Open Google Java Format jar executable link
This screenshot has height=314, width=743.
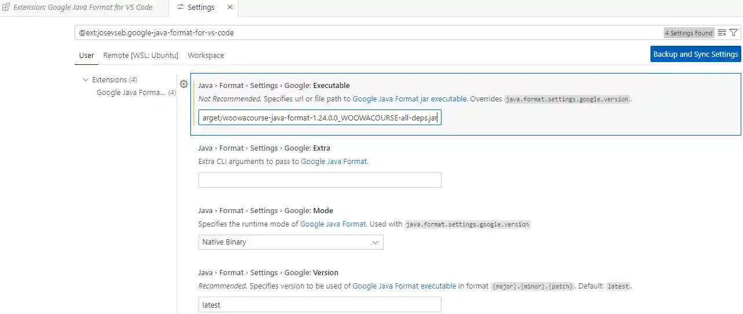coord(409,99)
